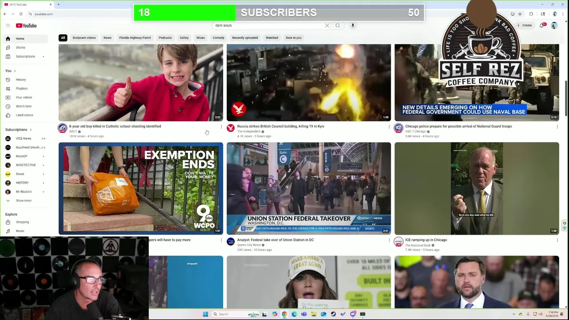
Task: Open File Explorer from the taskbar
Action: point(314,314)
